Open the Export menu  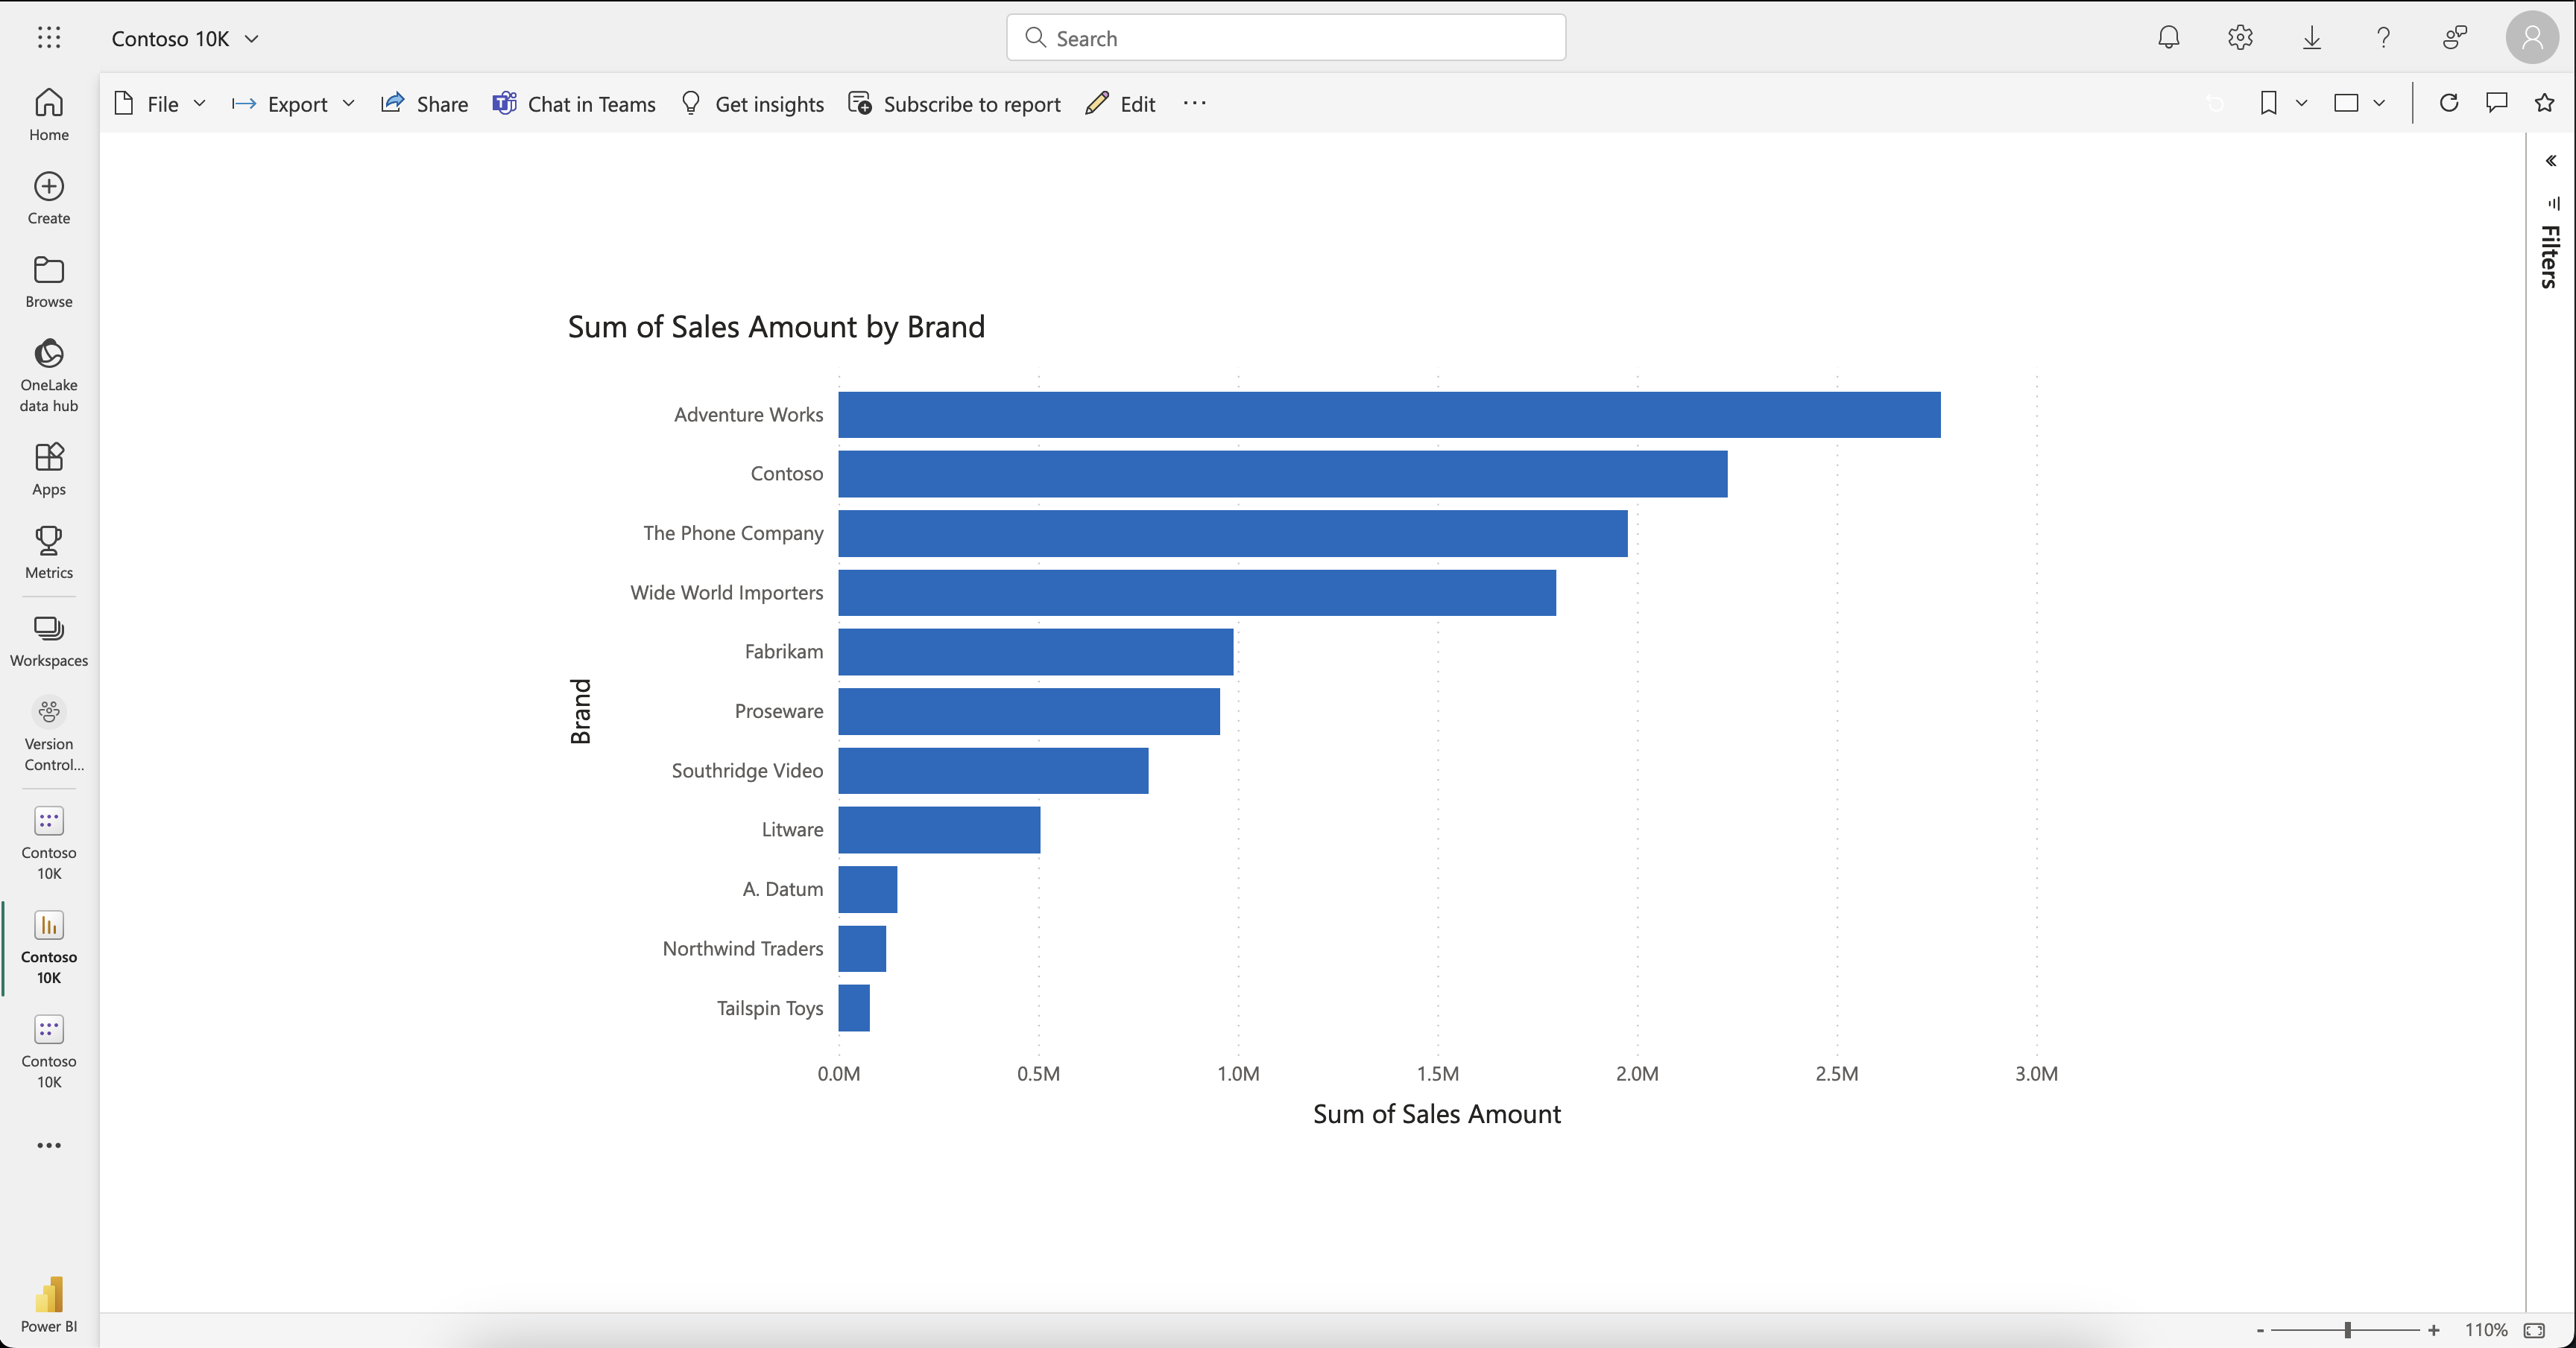coord(293,104)
